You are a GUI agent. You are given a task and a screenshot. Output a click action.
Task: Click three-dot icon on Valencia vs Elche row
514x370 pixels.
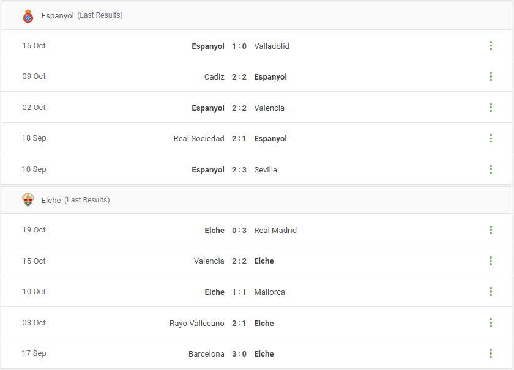click(490, 261)
